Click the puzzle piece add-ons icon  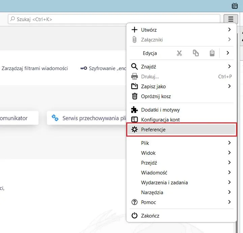point(134,110)
